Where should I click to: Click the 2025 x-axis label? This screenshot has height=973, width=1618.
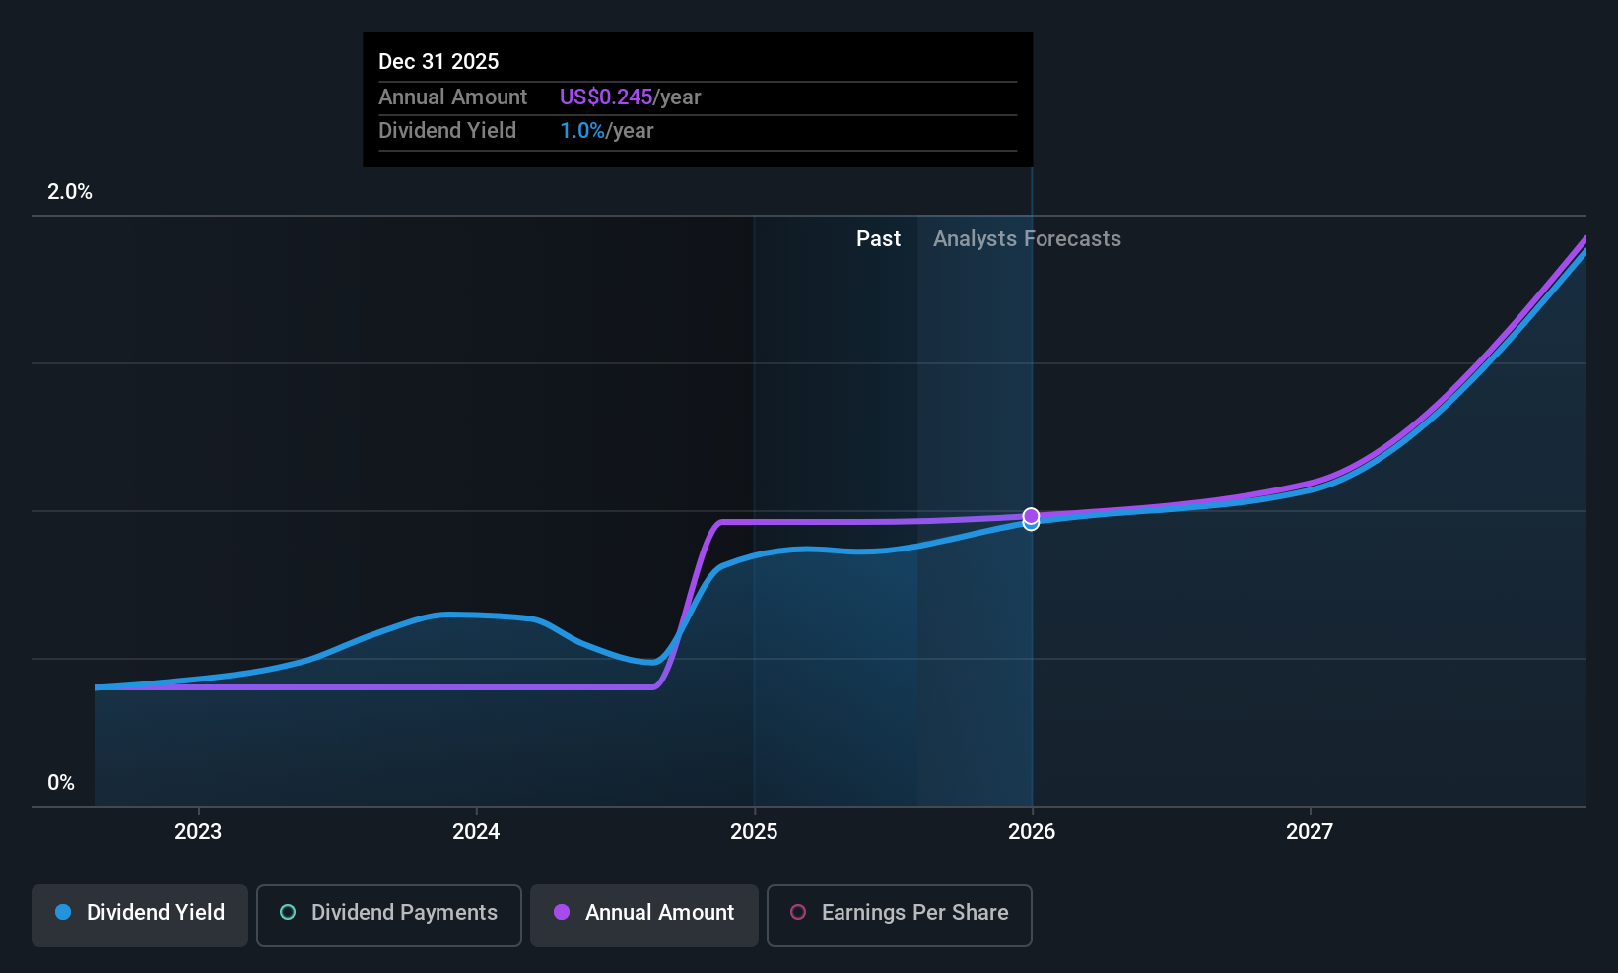754,831
